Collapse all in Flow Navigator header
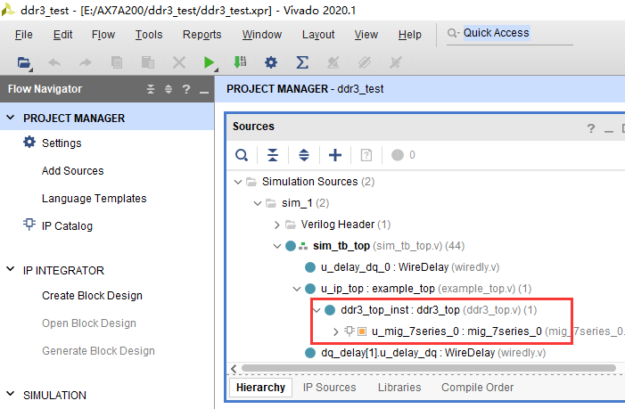The width and height of the screenshot is (625, 409). click(151, 89)
